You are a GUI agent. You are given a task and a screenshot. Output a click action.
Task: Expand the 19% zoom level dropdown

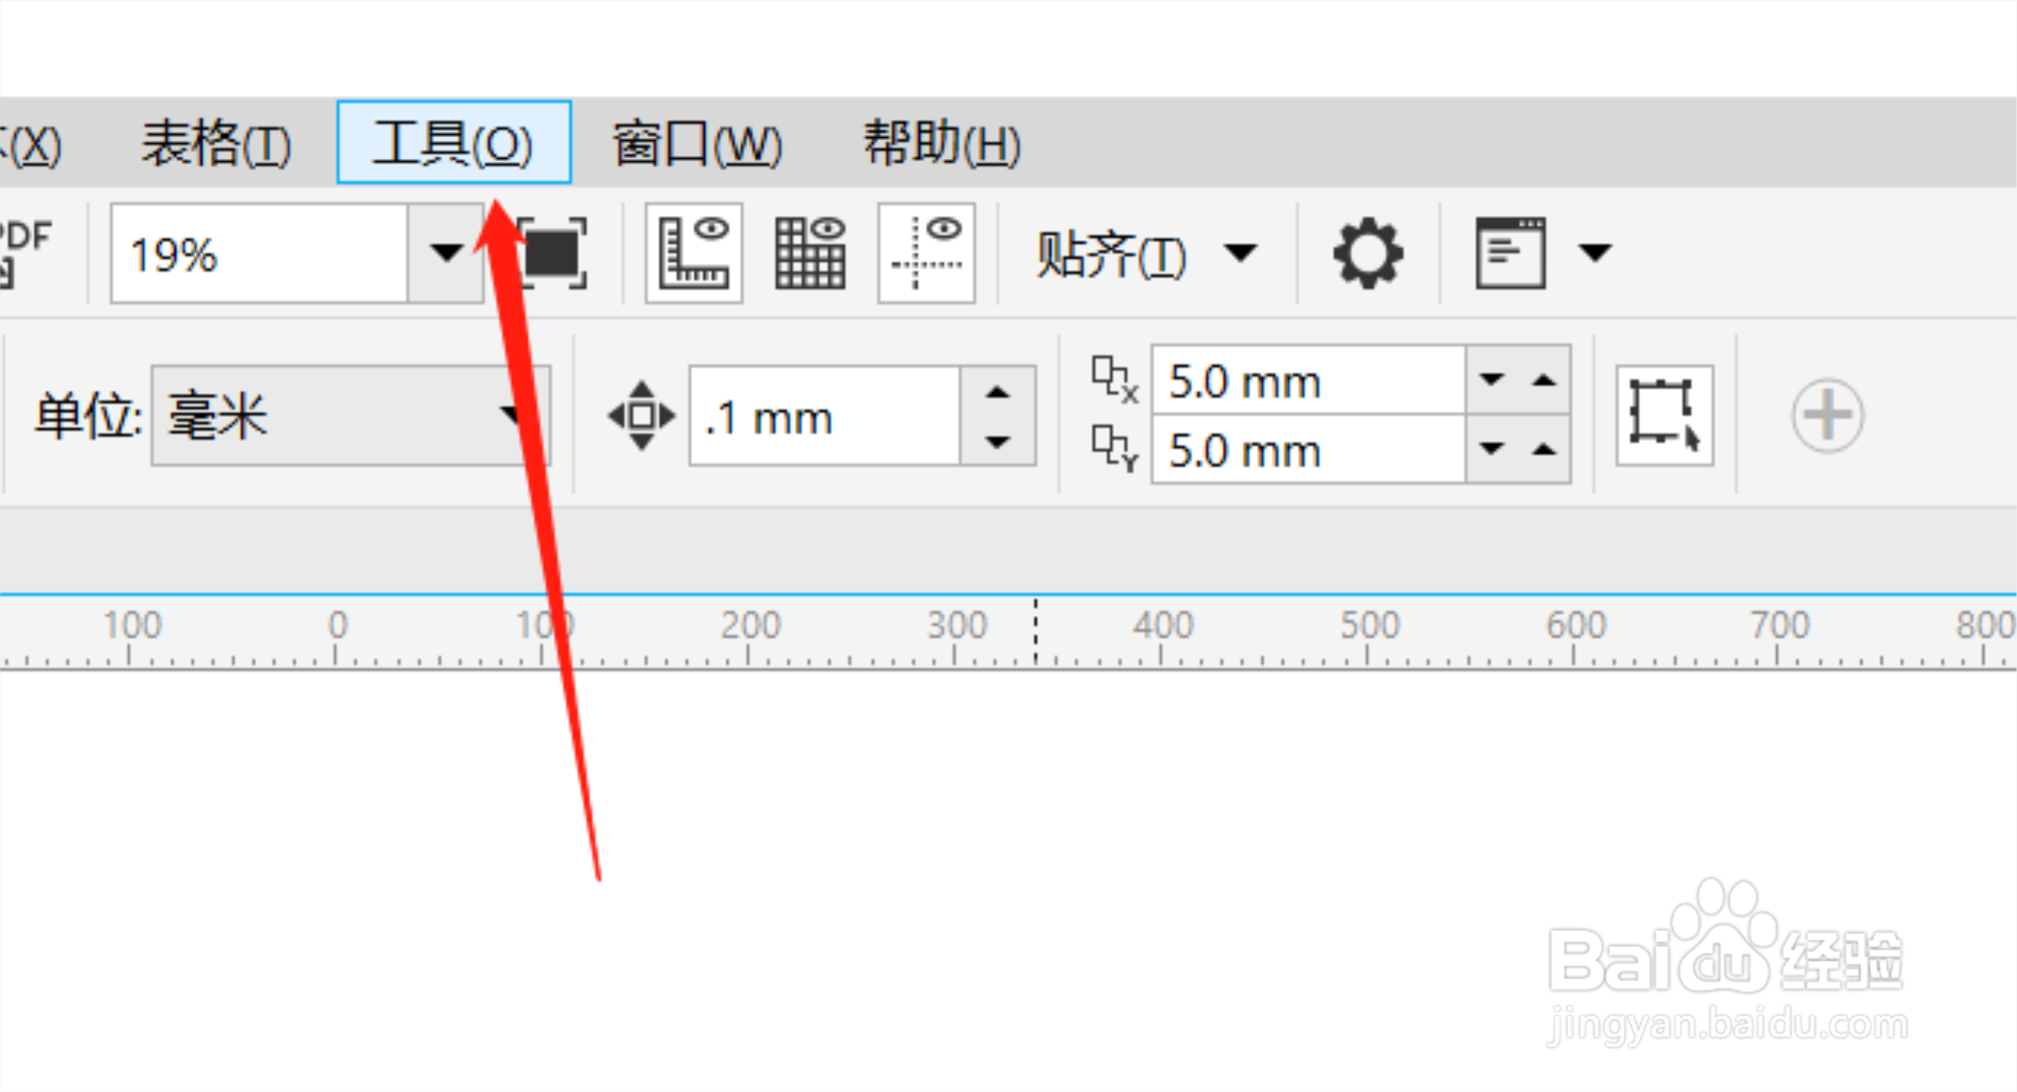tap(446, 253)
